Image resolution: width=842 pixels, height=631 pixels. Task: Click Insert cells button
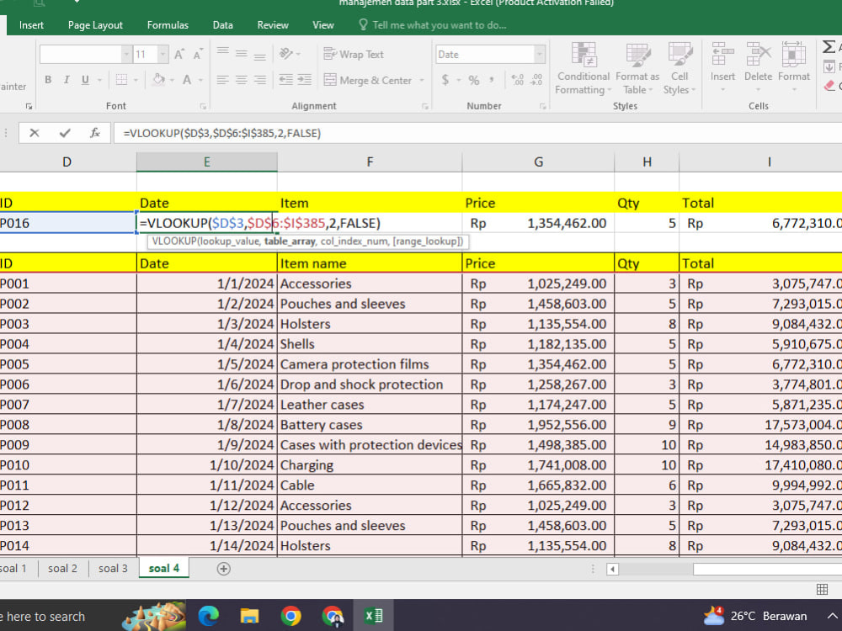click(x=722, y=67)
